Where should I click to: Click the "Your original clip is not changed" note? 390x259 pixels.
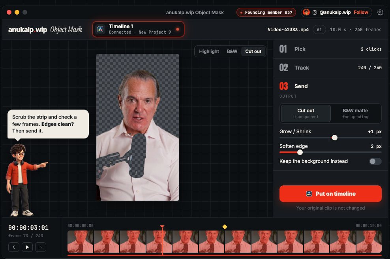[330, 208]
